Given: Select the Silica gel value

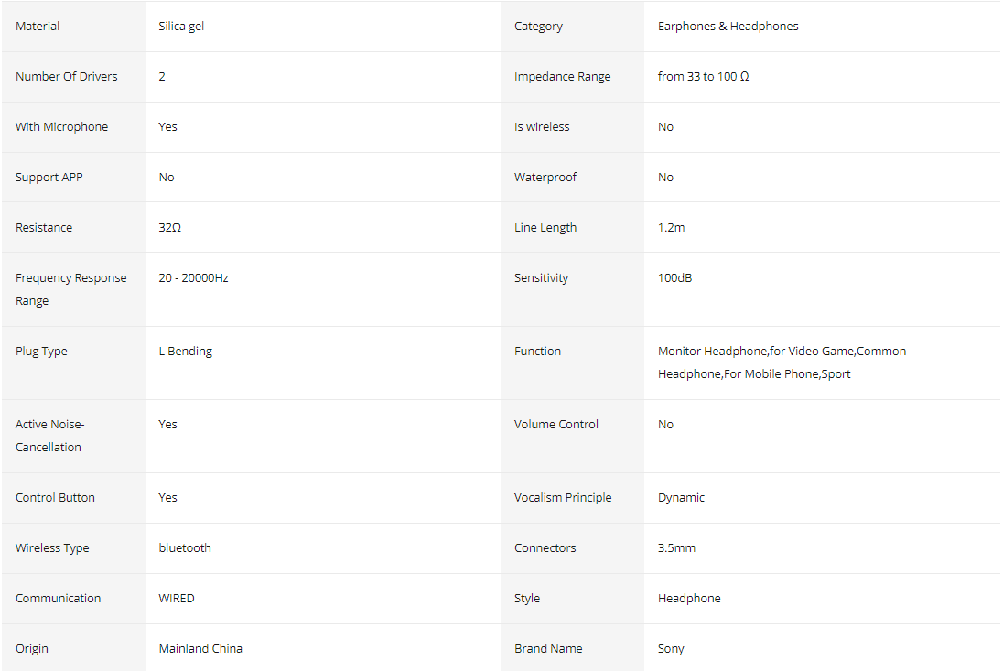Looking at the screenshot, I should pos(181,27).
